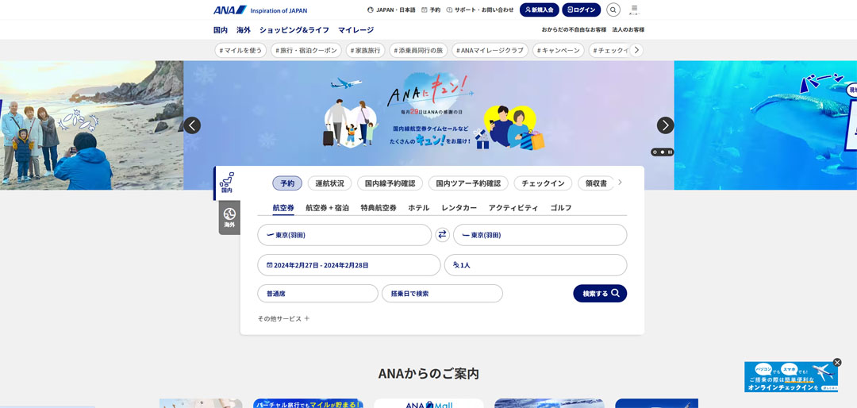
Task: Click the 検索する search button
Action: [600, 294]
